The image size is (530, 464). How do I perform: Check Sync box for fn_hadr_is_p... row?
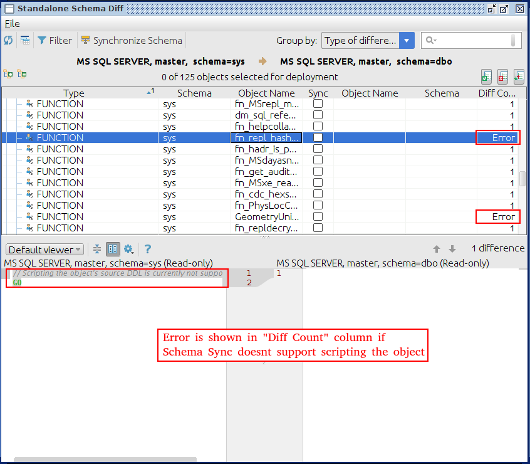[318, 149]
